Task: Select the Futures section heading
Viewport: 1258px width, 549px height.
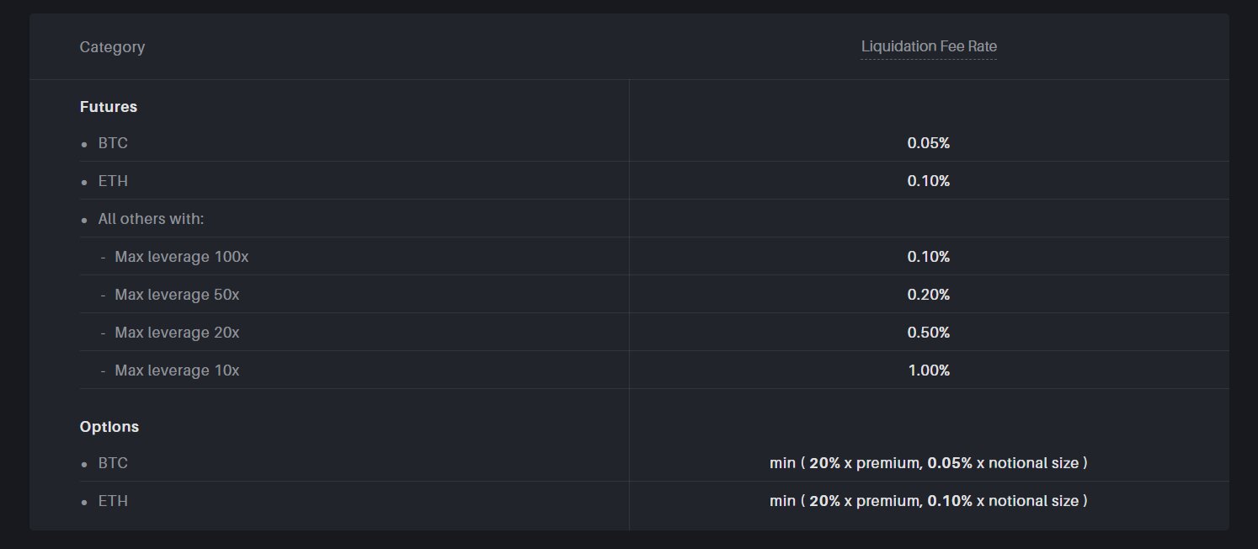Action: click(109, 107)
